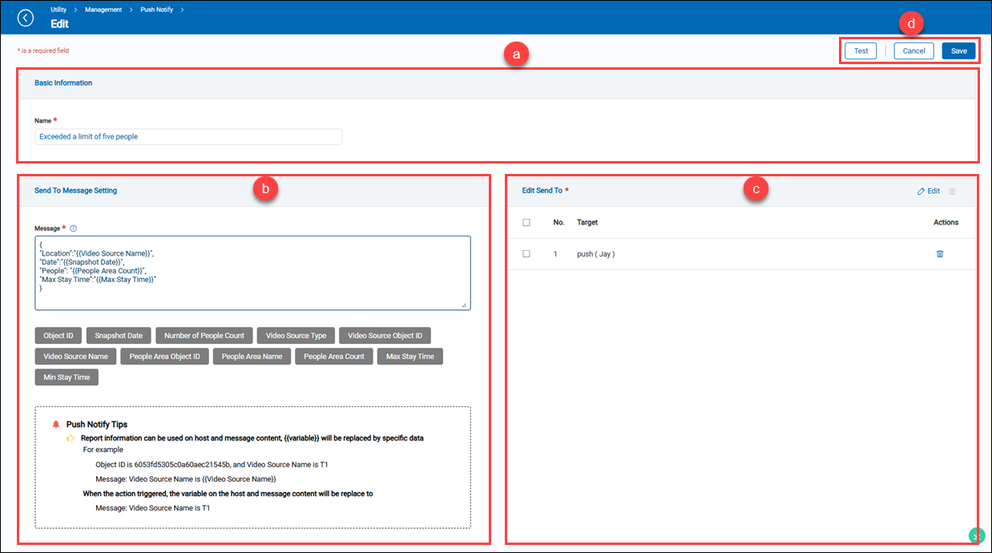Save the push notify settings
The width and height of the screenshot is (992, 553).
[959, 50]
